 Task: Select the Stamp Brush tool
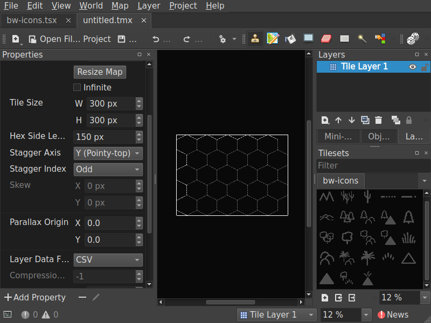tap(255, 39)
